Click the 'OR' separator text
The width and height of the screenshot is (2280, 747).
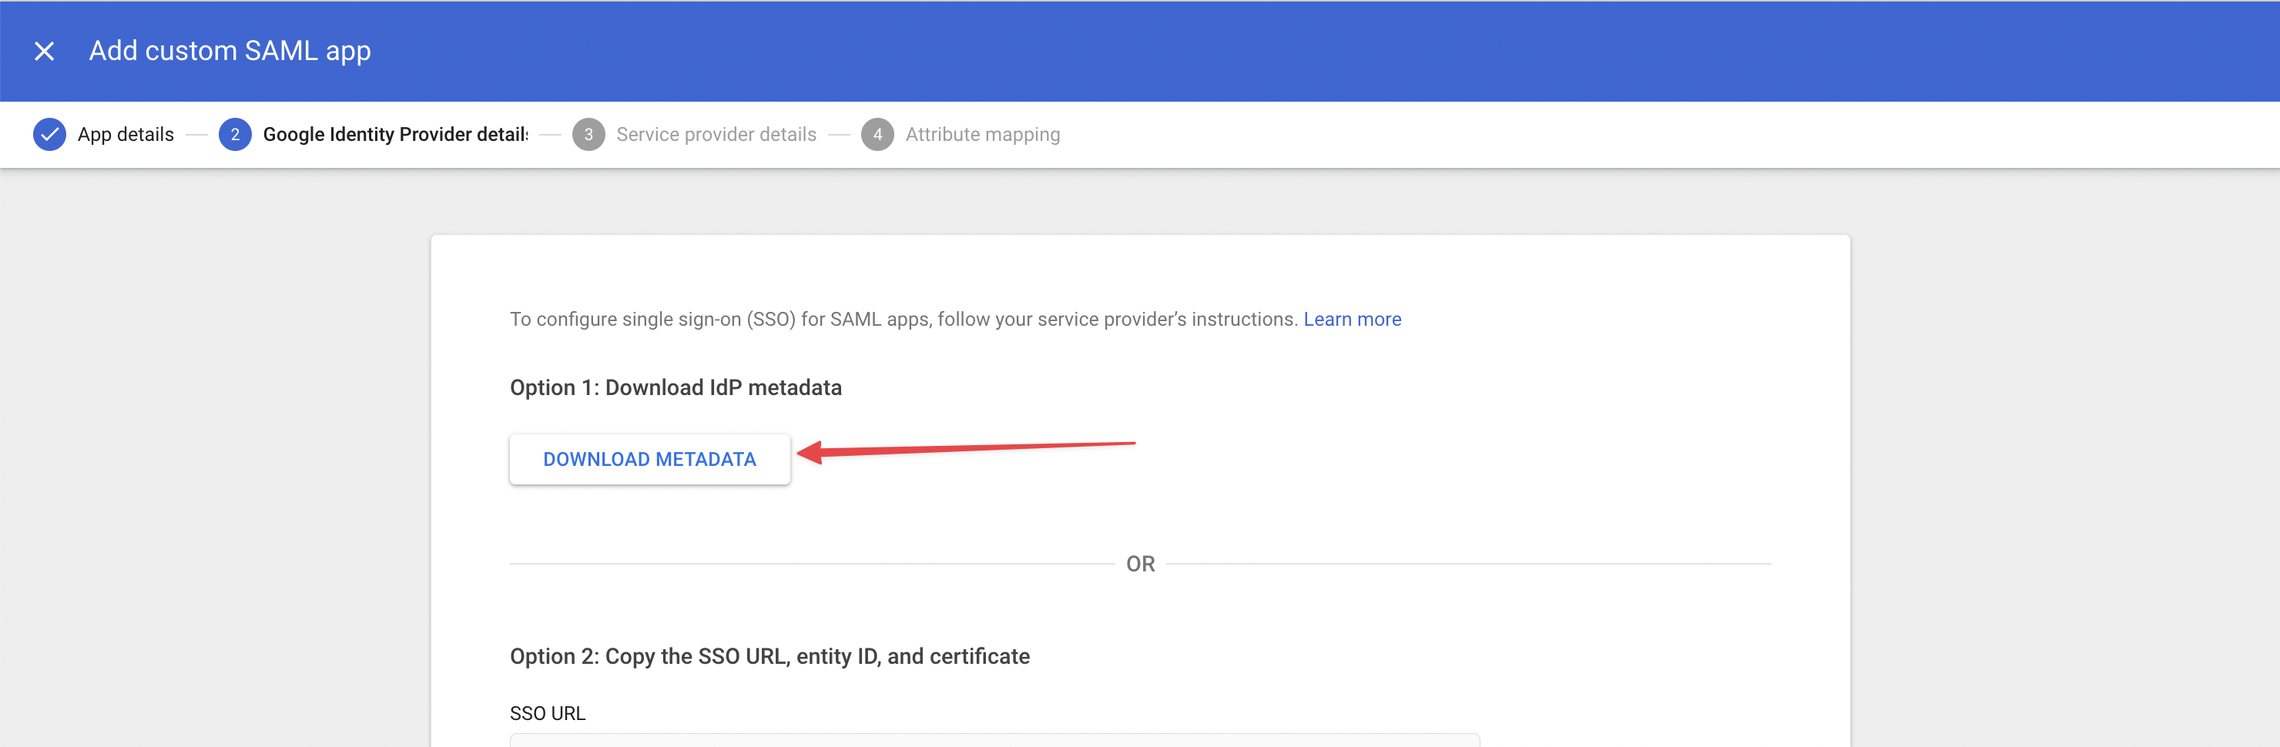click(x=1140, y=564)
